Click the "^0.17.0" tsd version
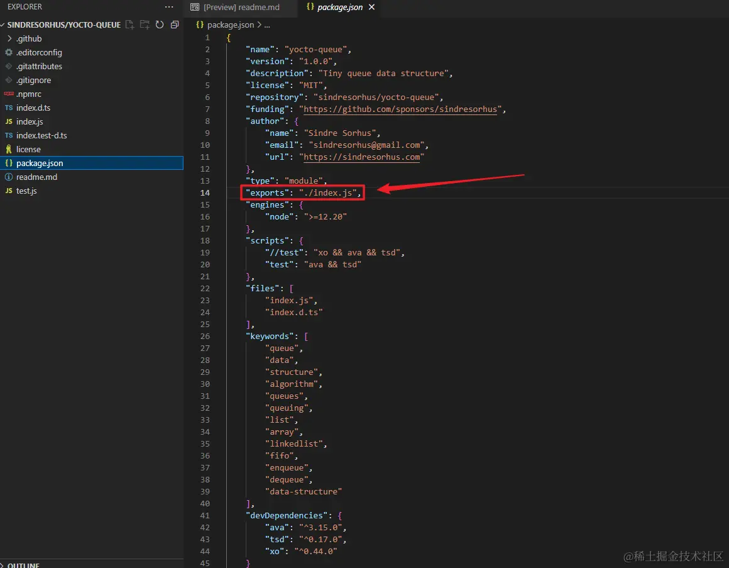The height and width of the screenshot is (568, 729). 321,540
